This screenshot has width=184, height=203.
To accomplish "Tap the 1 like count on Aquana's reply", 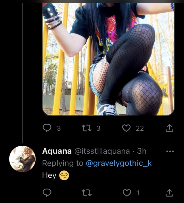I will coord(138,193).
